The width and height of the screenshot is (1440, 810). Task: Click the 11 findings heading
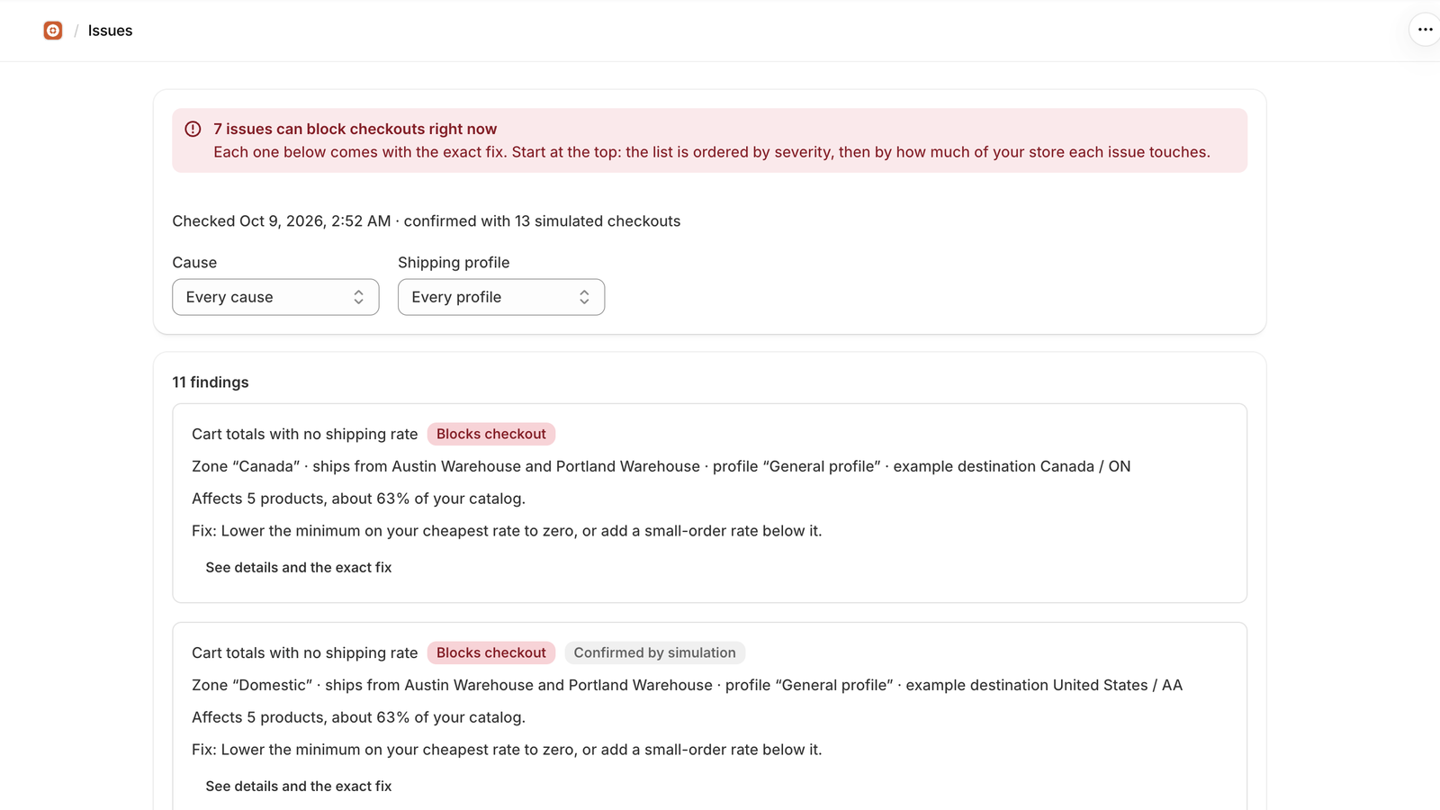(x=211, y=382)
